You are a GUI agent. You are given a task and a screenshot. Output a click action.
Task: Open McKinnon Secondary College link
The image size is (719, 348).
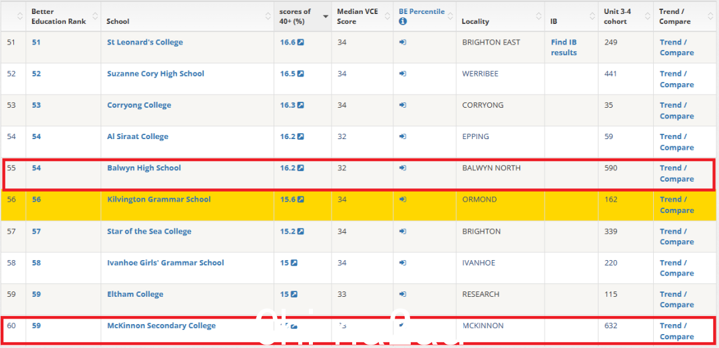pyautogui.click(x=161, y=325)
